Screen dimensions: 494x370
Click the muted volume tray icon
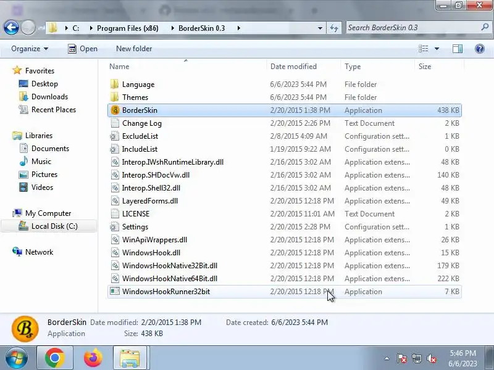tap(431, 358)
